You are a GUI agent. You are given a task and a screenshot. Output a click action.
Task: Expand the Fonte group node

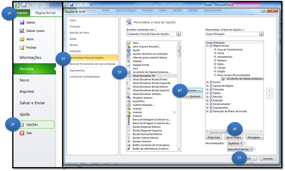pyautogui.click(x=215, y=53)
